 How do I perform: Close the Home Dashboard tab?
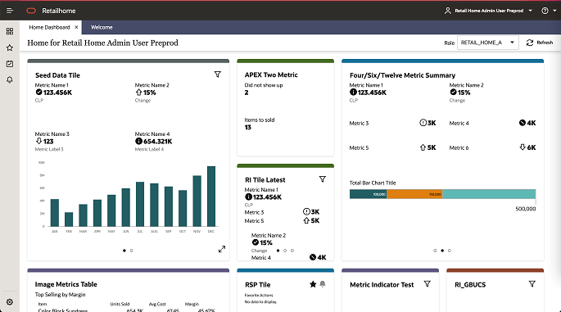coord(76,27)
